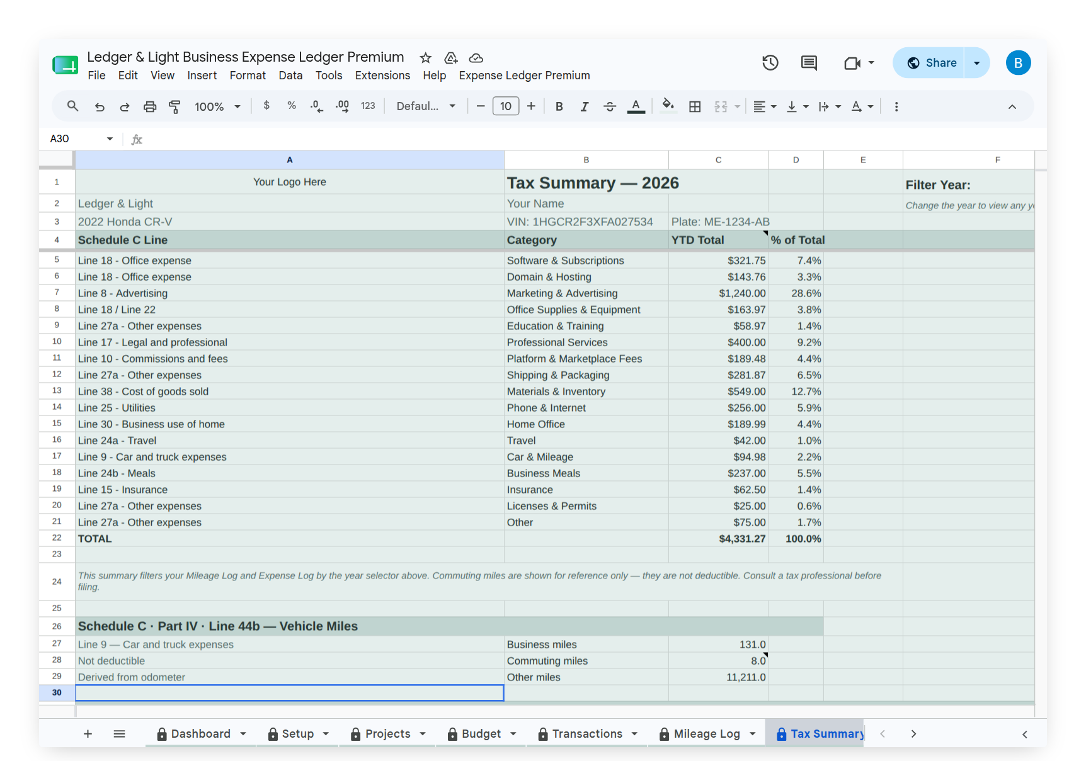Select the Marketing & Advertising cell
The width and height of the screenshot is (1086, 761).
pyautogui.click(x=586, y=293)
